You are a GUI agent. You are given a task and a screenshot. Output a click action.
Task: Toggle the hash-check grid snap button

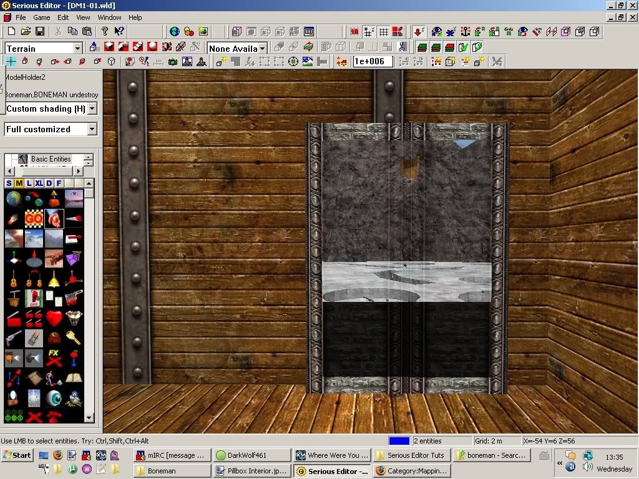coord(369,31)
